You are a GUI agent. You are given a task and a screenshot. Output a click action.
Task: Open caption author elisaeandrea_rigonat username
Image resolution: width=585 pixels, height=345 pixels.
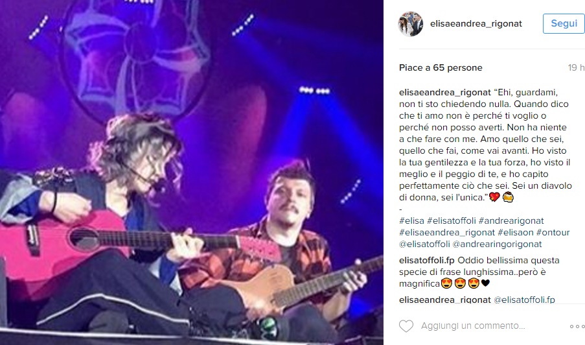point(445,92)
